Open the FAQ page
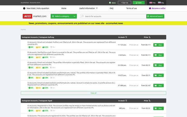187x117 pixels. [x=111, y=8]
